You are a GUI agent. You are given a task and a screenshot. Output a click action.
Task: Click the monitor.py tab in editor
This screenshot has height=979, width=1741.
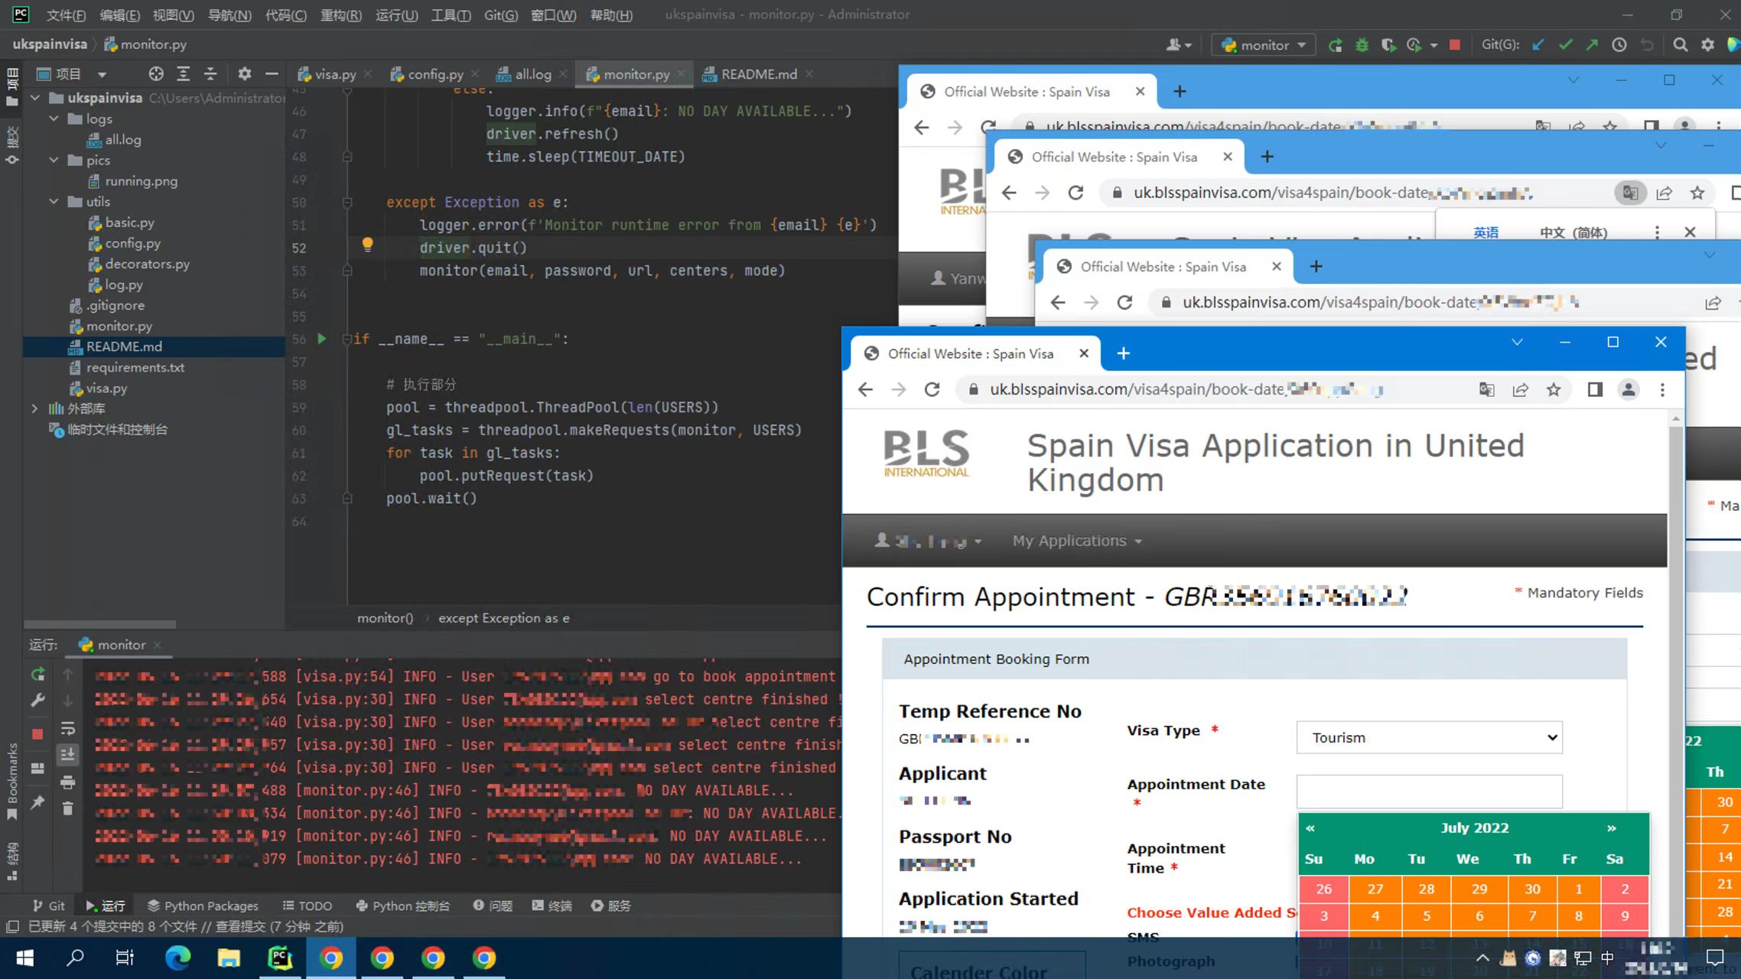pos(635,74)
